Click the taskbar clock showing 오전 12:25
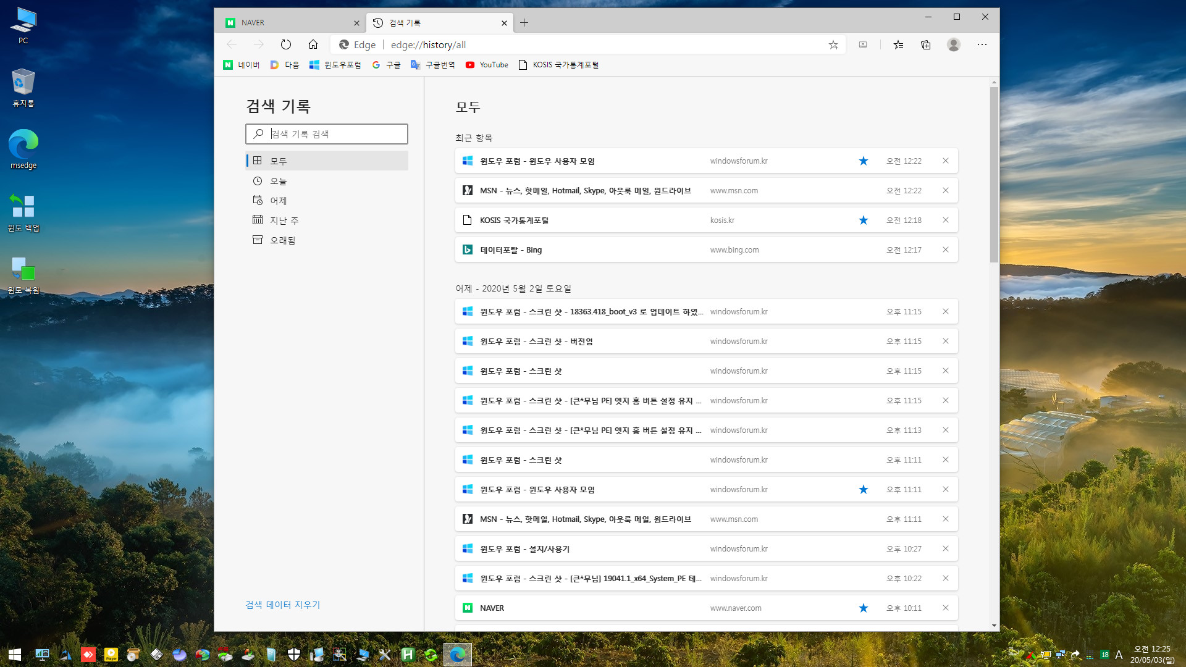Viewport: 1186px width, 667px height. pos(1152,655)
